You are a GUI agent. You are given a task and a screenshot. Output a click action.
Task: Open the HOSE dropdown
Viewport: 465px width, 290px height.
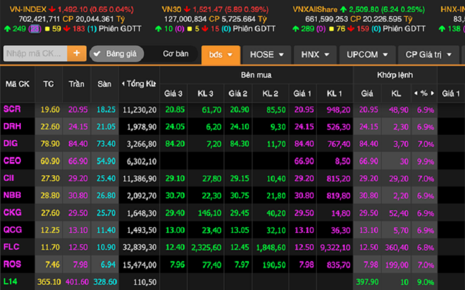[x=266, y=55]
